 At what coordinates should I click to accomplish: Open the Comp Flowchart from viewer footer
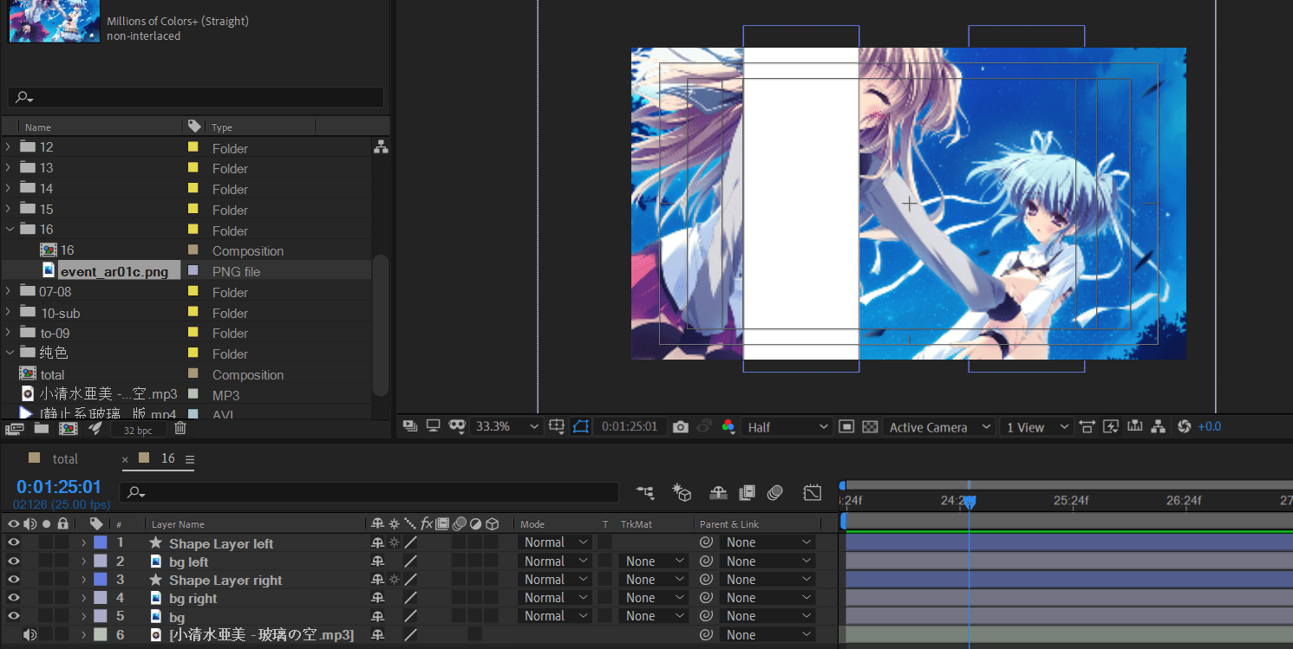(x=1158, y=427)
